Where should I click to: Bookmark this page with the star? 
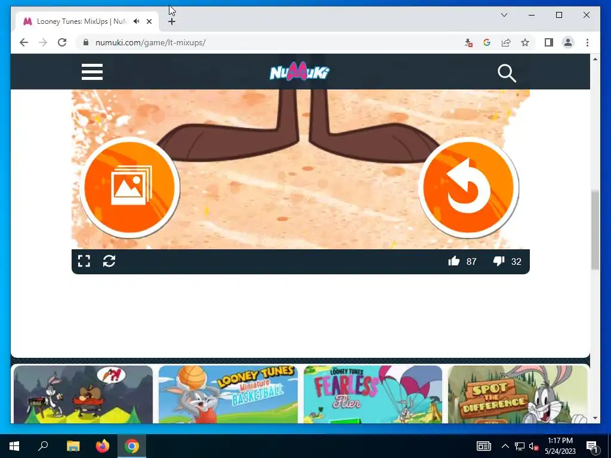(x=525, y=42)
